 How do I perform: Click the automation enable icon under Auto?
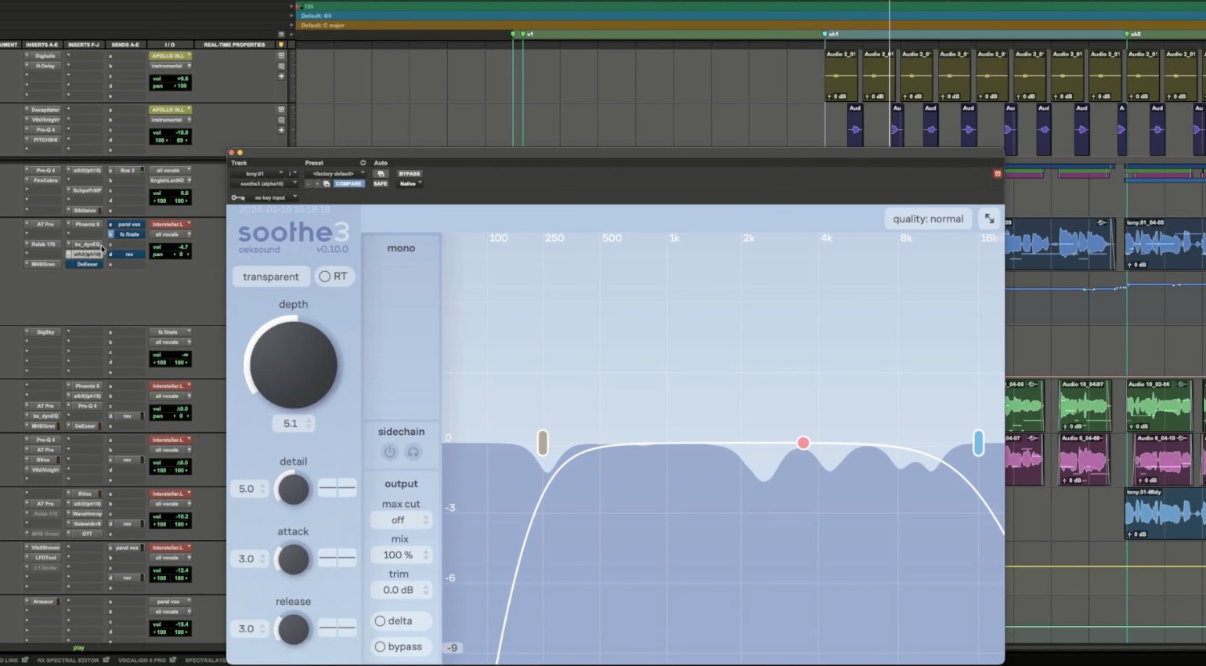point(381,174)
